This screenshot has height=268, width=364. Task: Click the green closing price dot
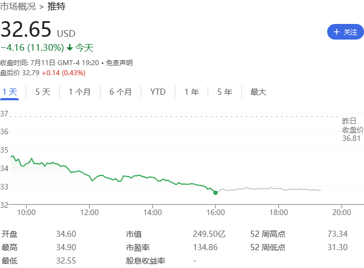pos(215,192)
